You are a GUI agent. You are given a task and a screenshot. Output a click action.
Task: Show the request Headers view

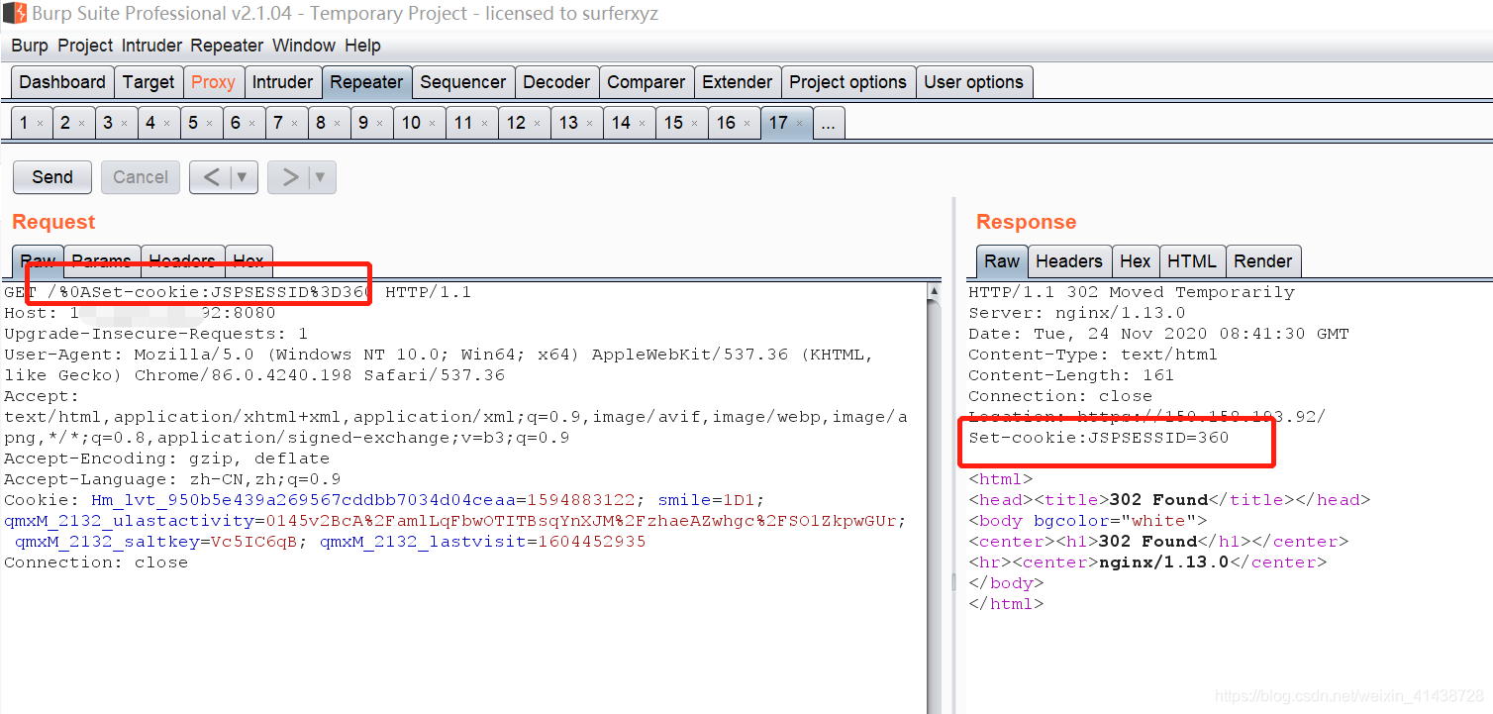(x=182, y=261)
